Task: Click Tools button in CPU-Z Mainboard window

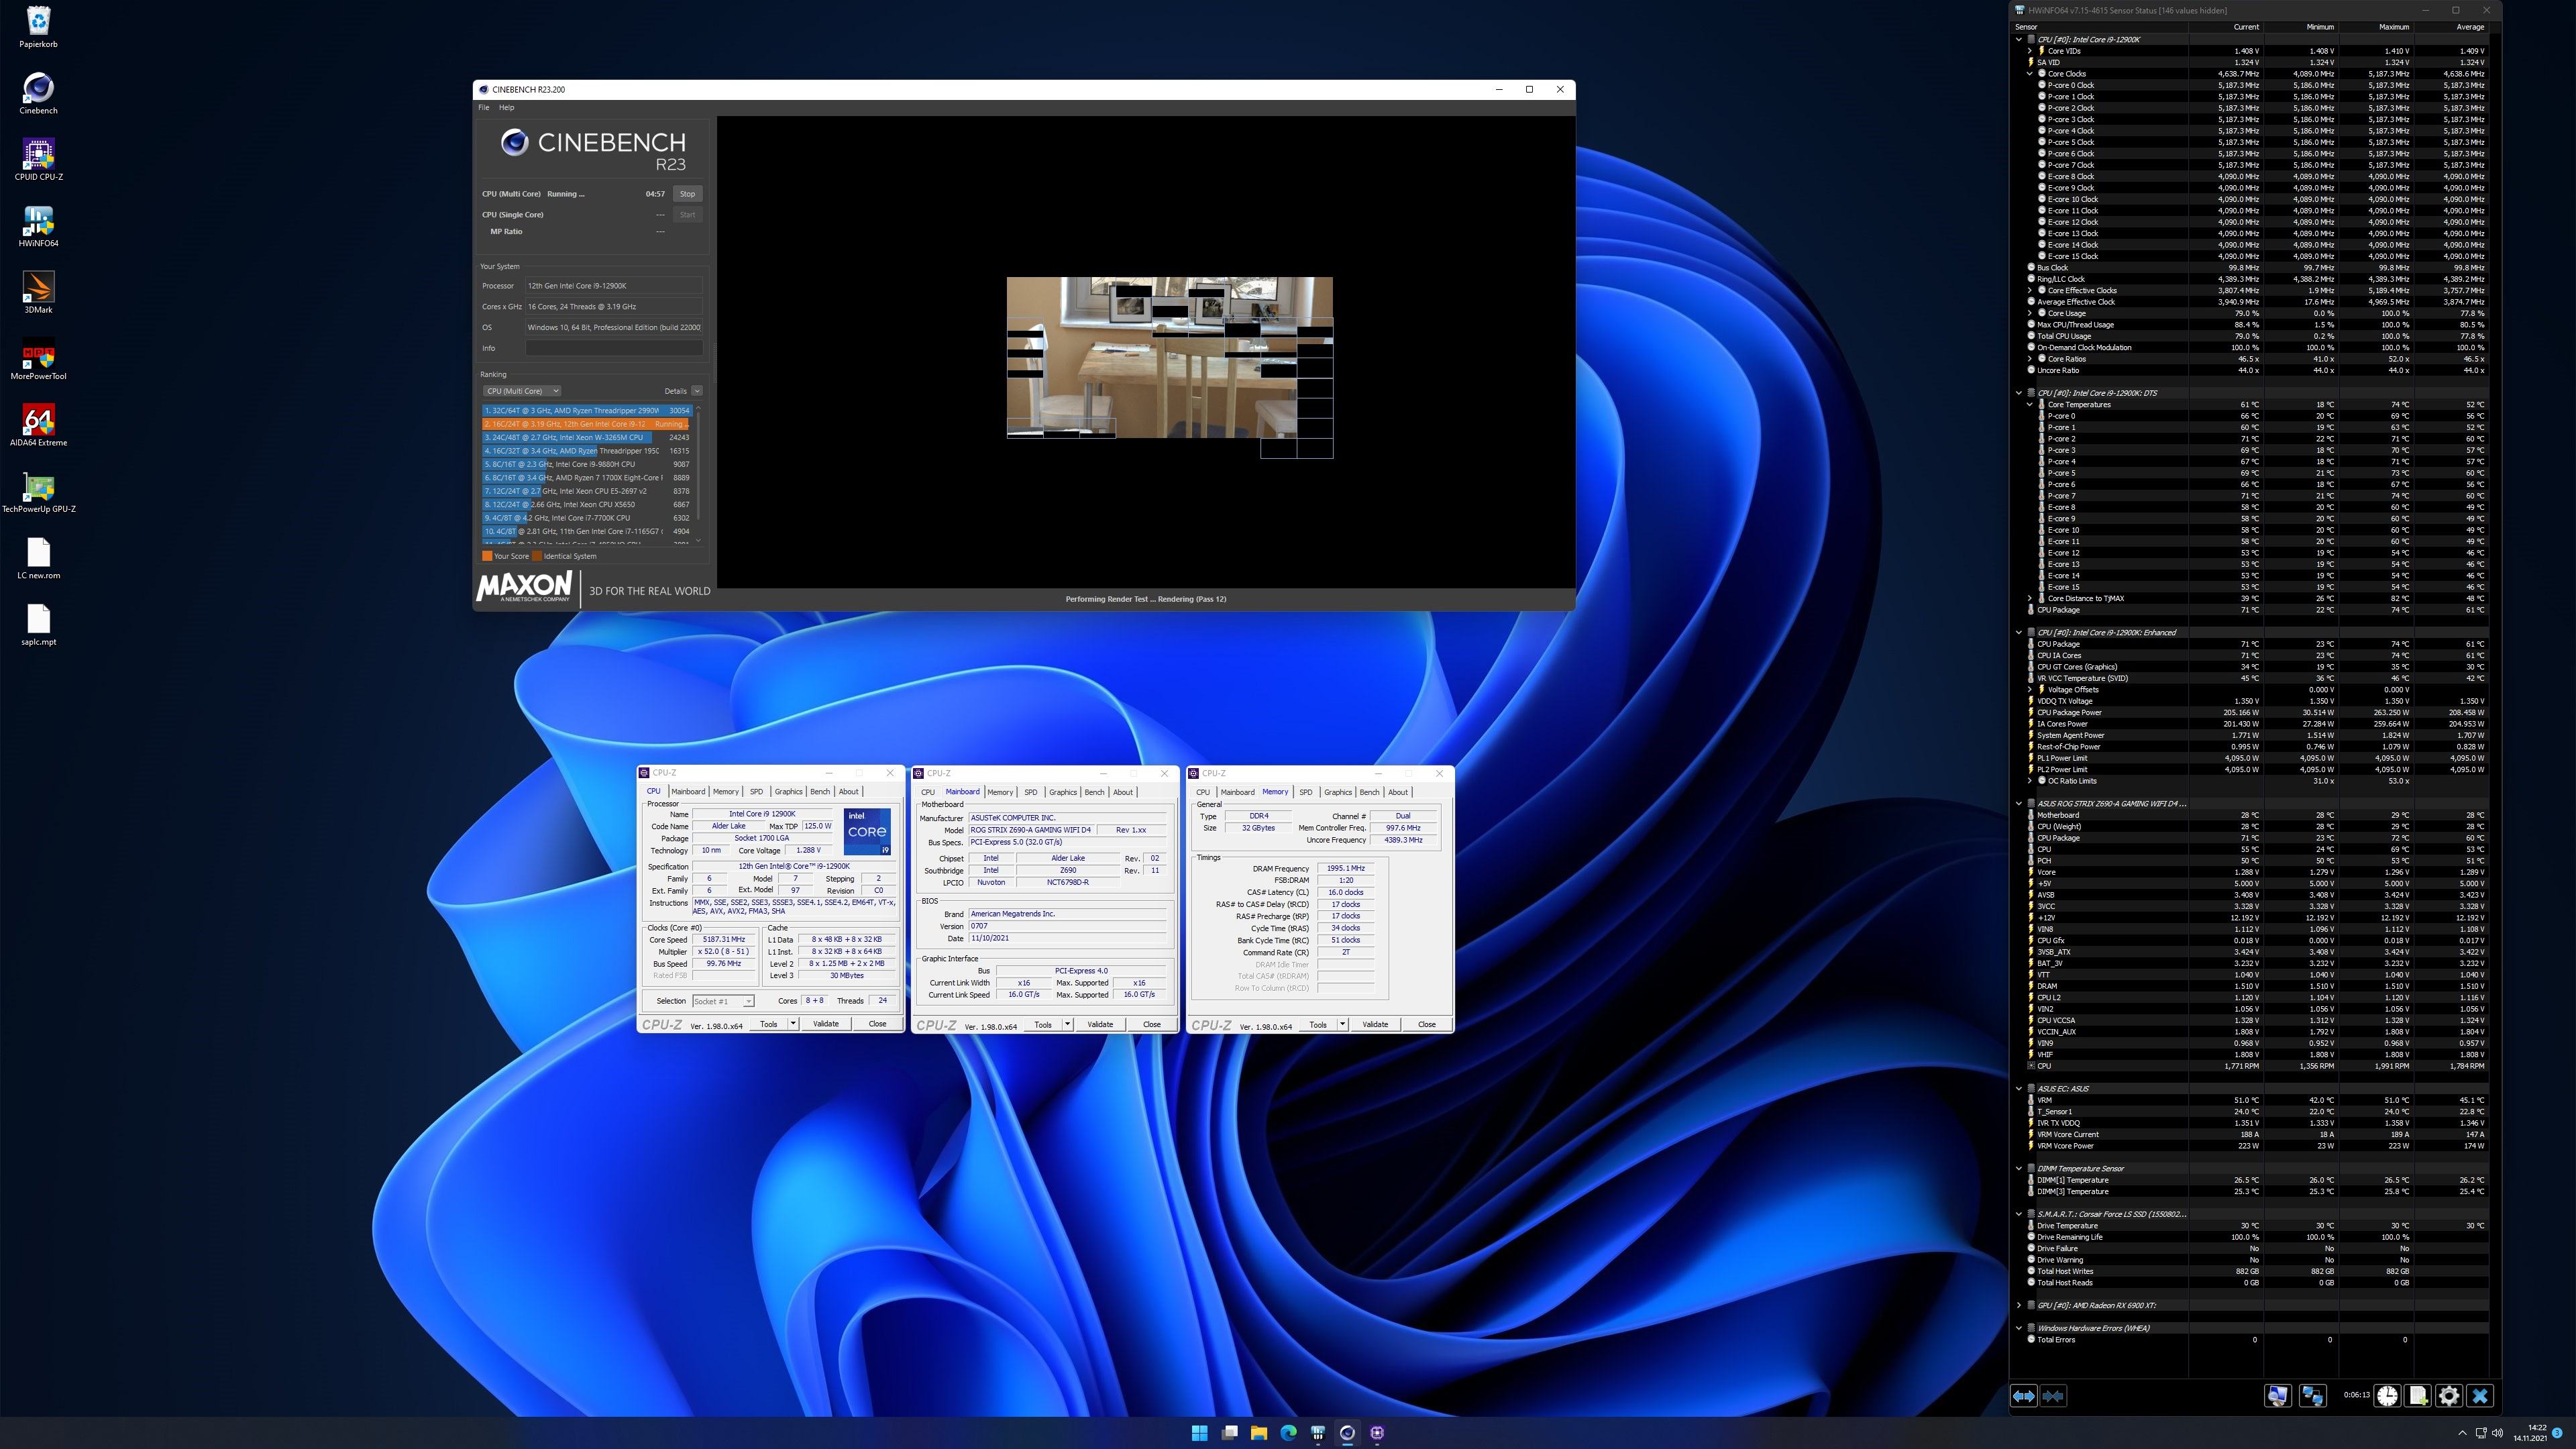Action: coord(1043,1024)
